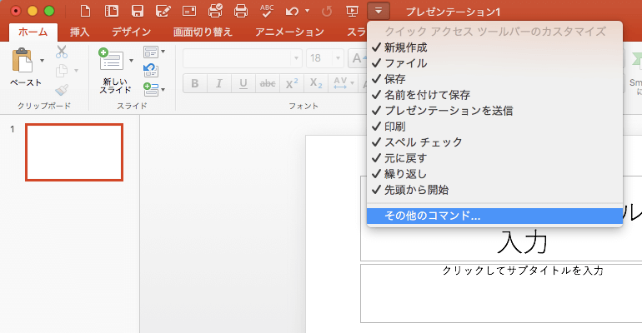Uncheck 新規作成 in the customize menu
The image size is (642, 333).
click(494, 47)
